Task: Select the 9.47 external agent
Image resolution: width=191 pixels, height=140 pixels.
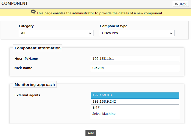Action: [x=135, y=108]
